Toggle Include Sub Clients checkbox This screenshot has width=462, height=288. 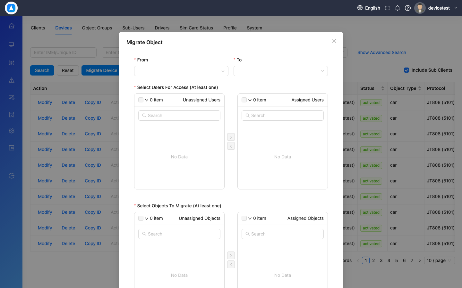point(406,70)
